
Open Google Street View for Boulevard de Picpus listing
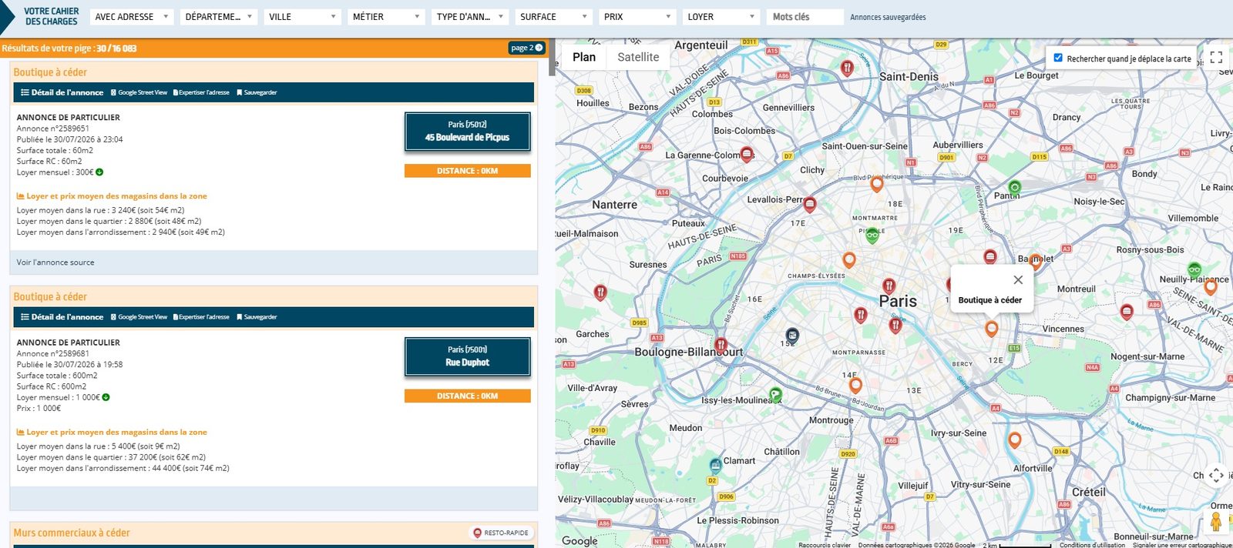tap(139, 92)
